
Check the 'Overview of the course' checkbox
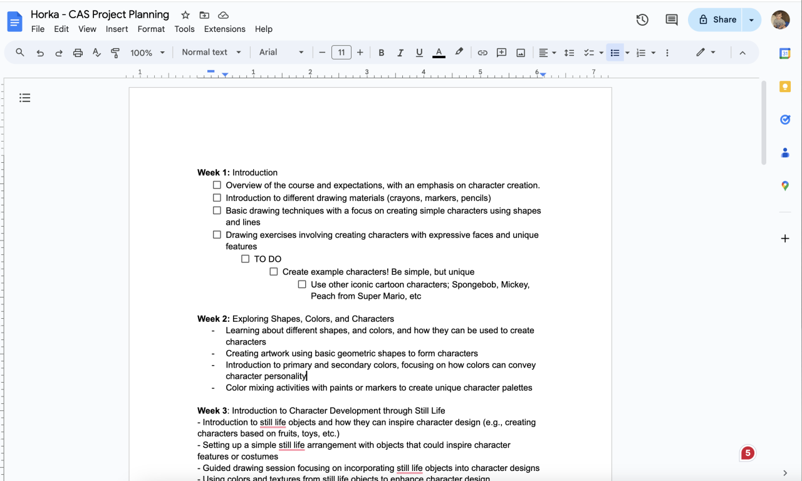(x=217, y=185)
